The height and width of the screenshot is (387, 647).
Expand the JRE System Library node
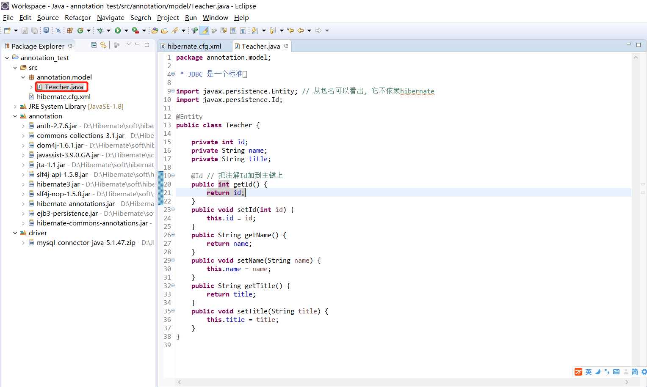[x=15, y=107]
